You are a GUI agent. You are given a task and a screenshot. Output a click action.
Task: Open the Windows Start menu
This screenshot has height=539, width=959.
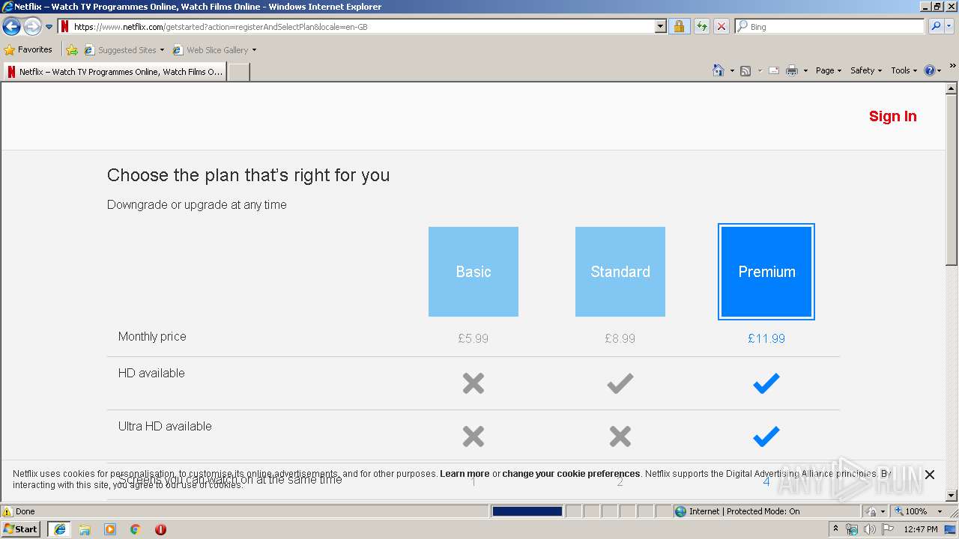click(x=21, y=529)
